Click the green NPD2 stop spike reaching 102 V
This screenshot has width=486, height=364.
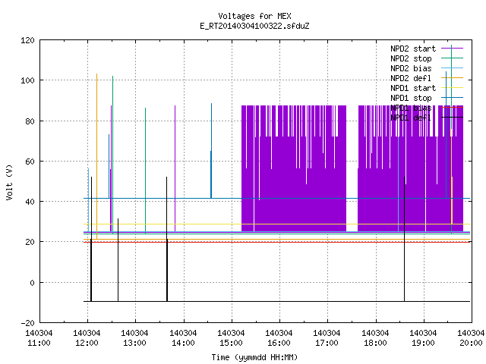(x=113, y=155)
